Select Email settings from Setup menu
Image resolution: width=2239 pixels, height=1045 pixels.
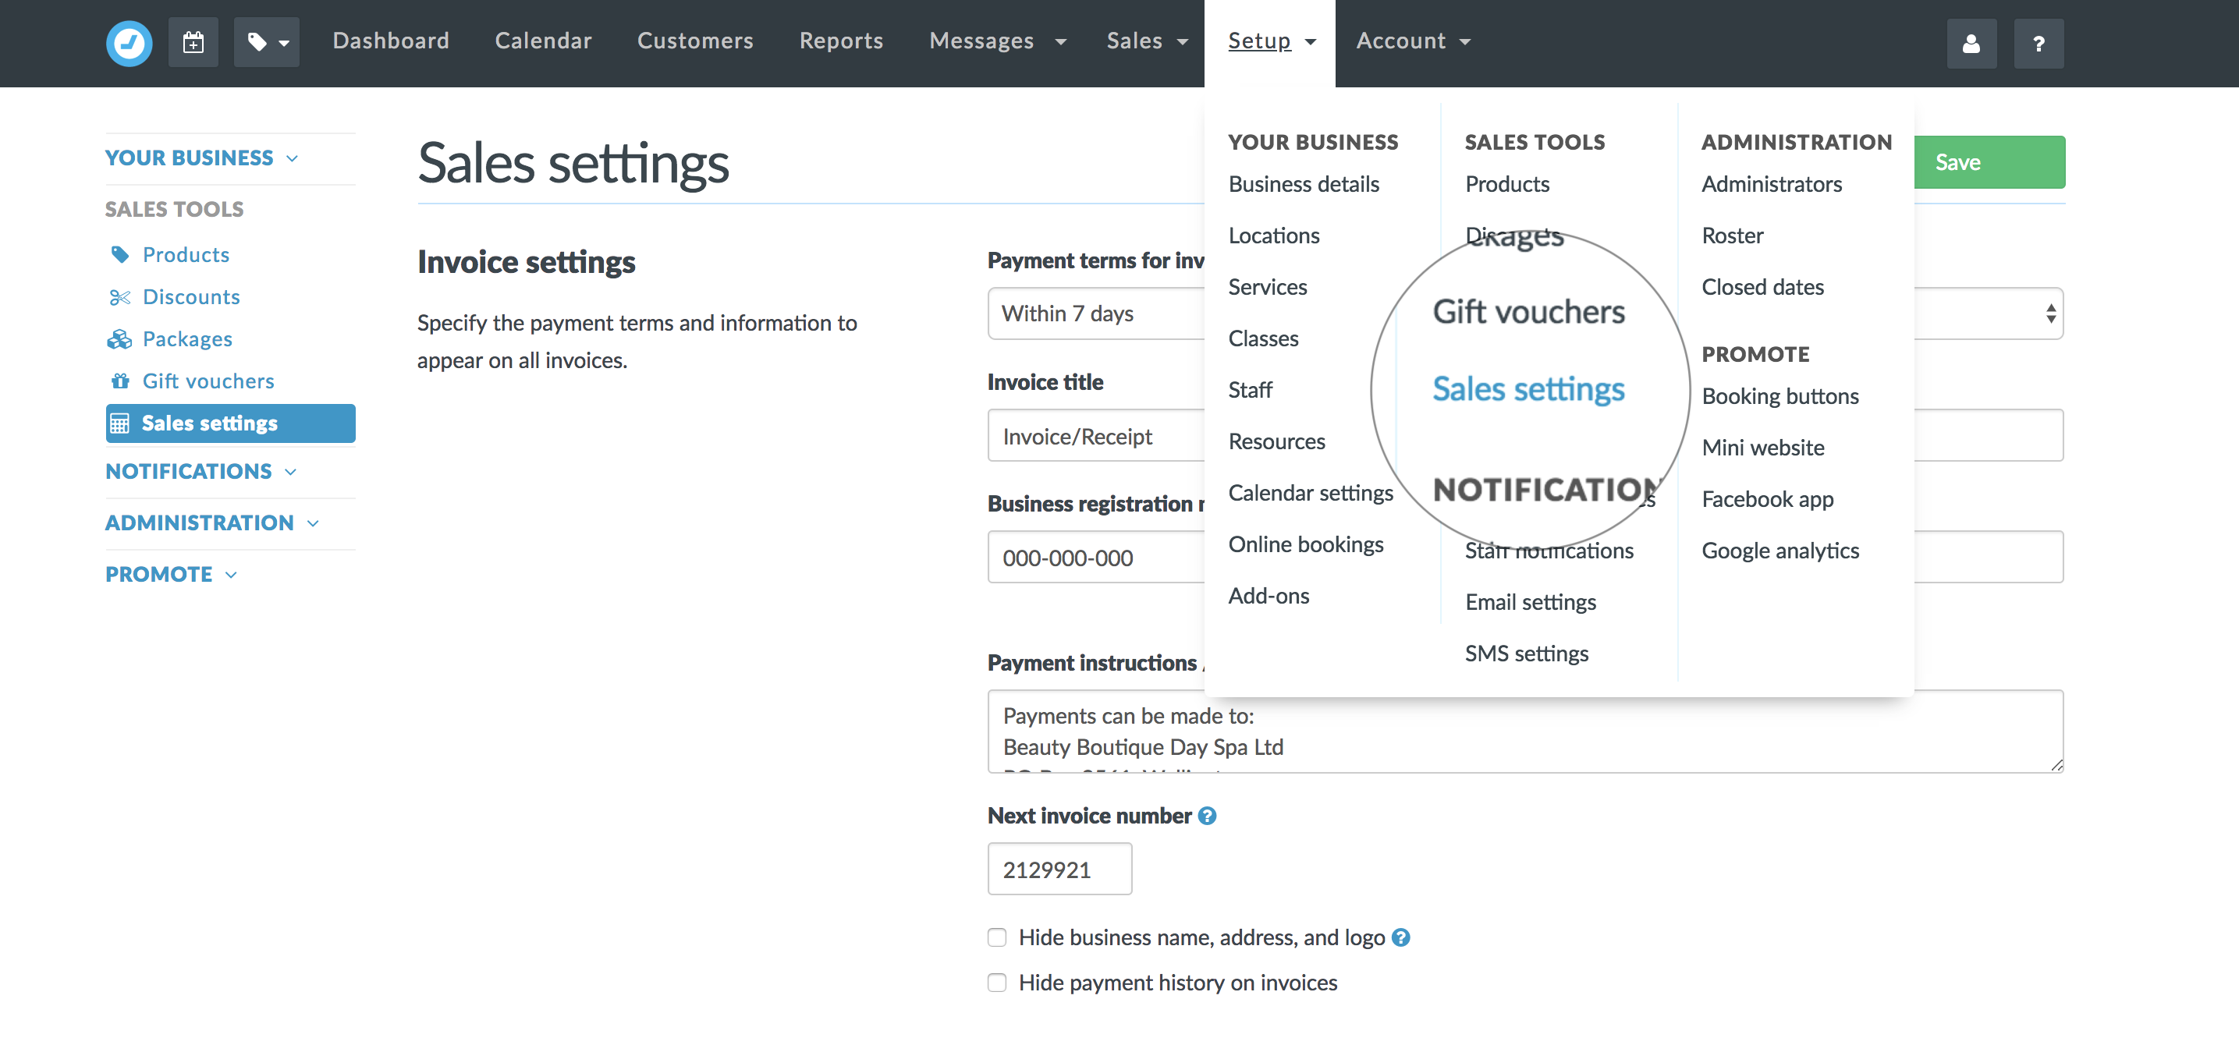click(x=1530, y=602)
